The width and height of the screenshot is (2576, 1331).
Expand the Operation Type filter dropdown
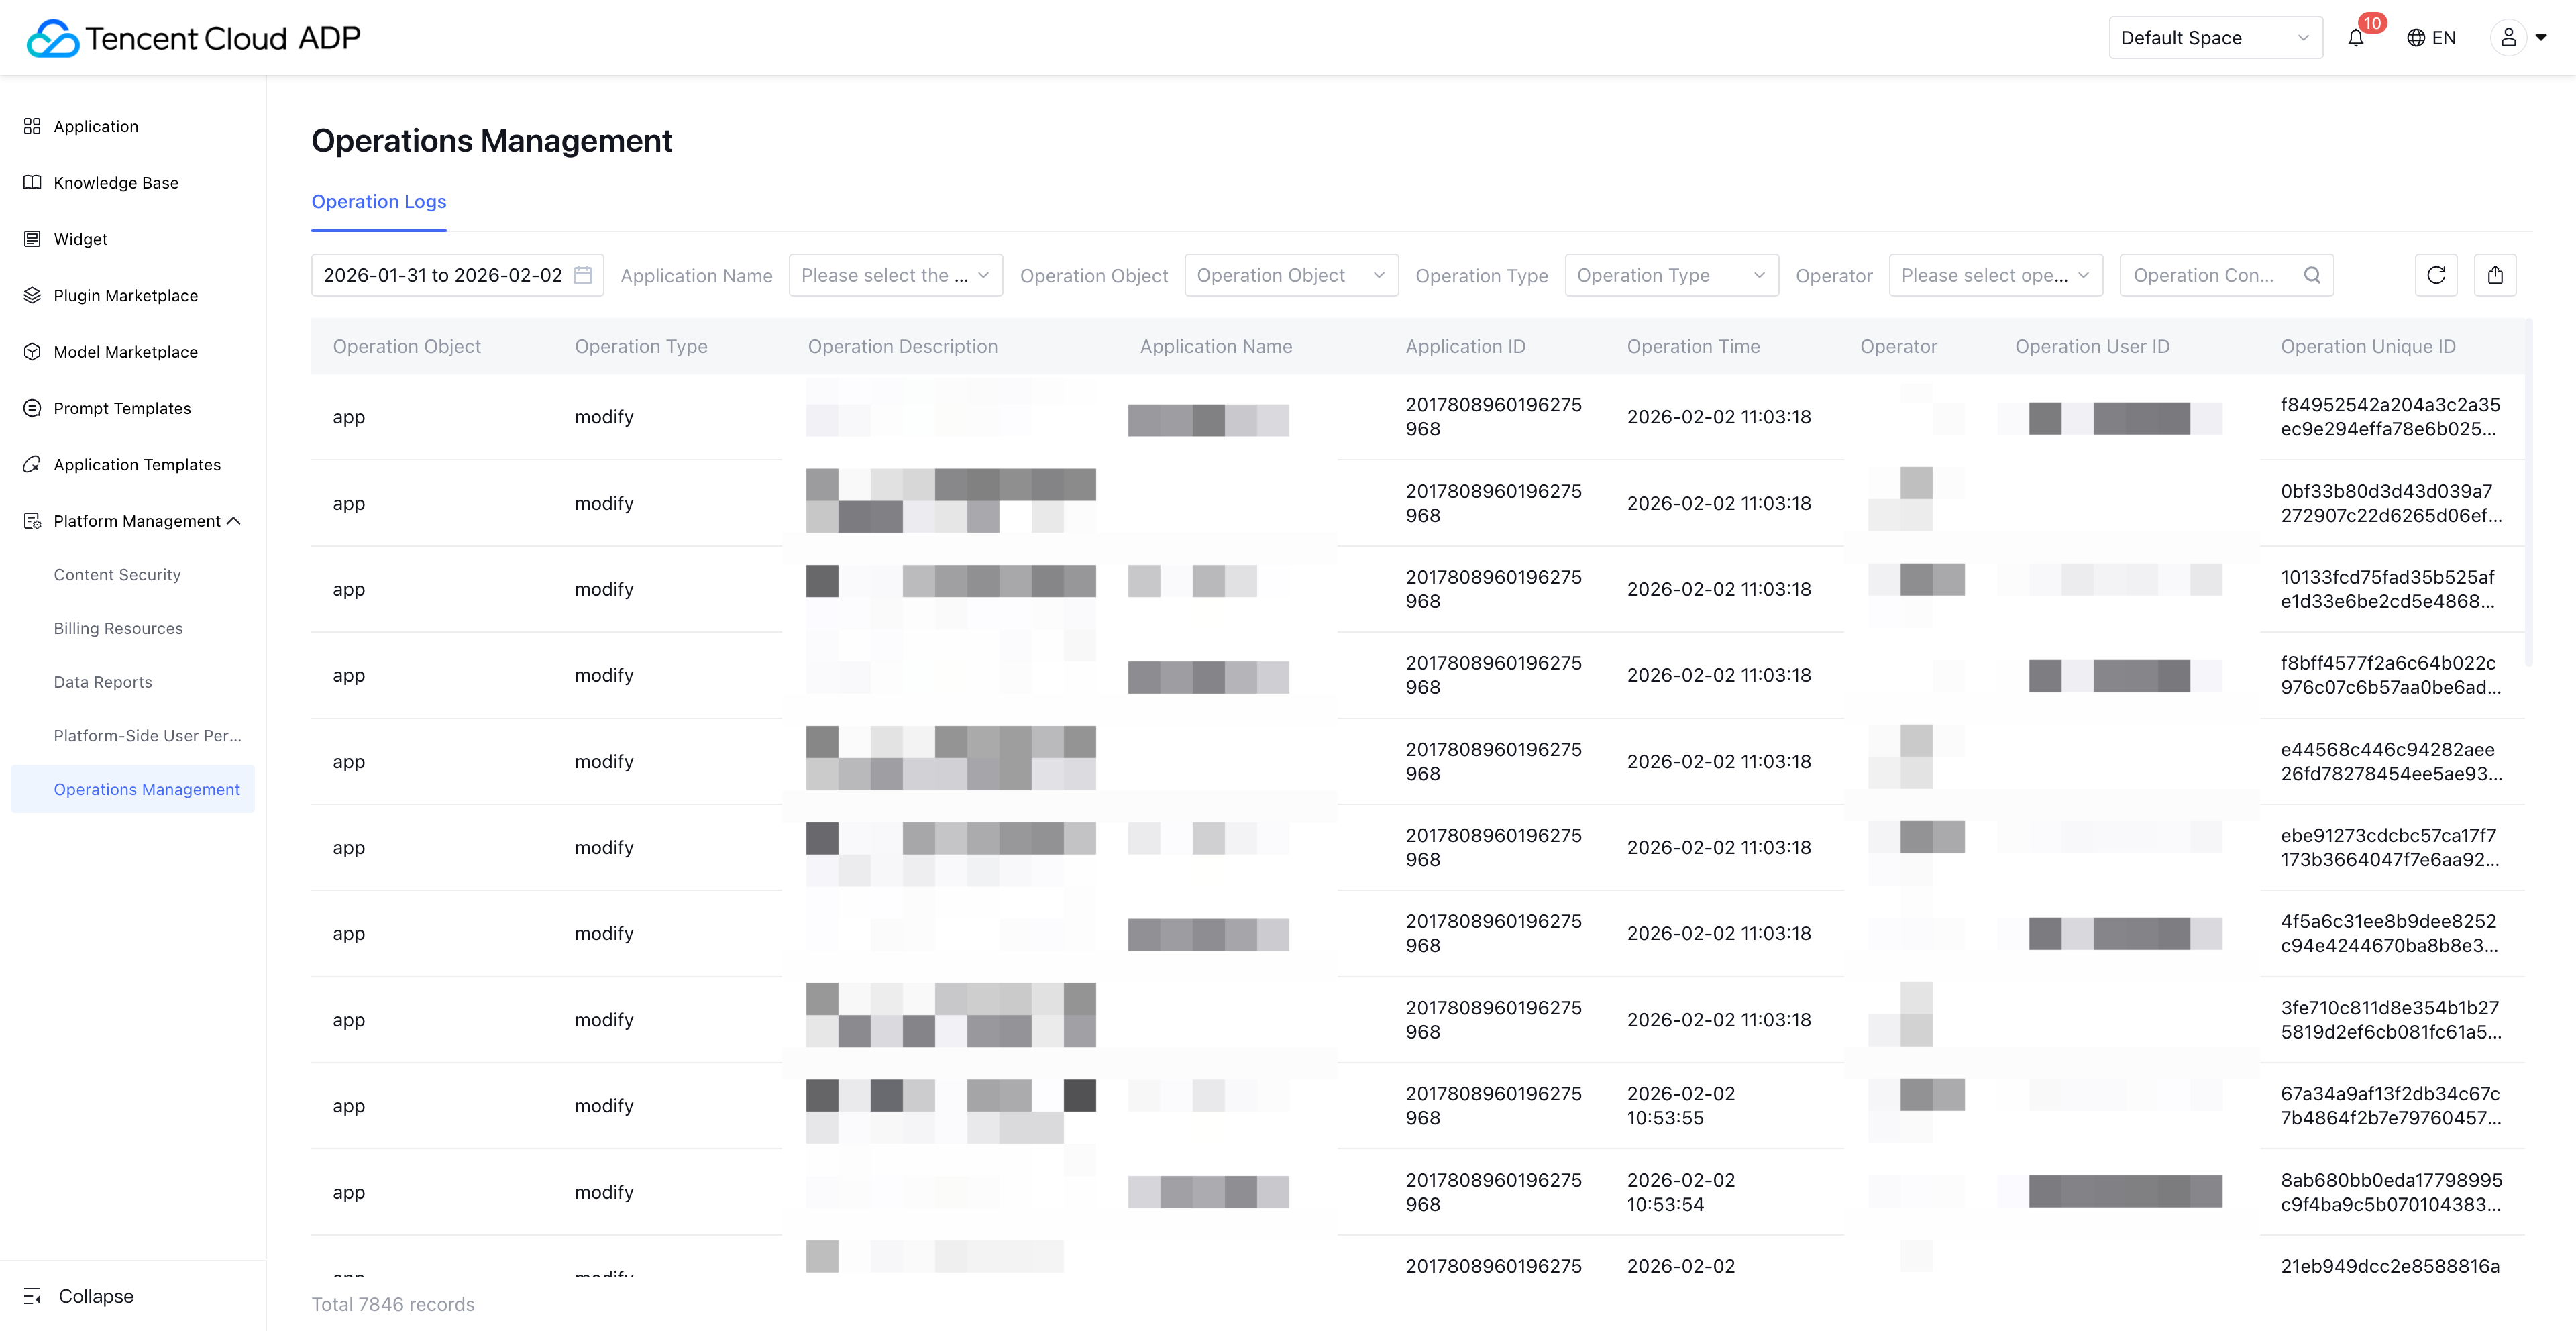[1670, 275]
